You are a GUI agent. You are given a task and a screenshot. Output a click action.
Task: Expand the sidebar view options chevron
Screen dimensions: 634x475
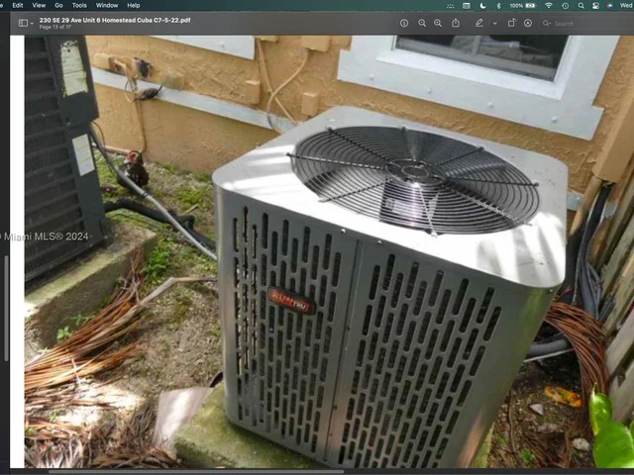[32, 23]
